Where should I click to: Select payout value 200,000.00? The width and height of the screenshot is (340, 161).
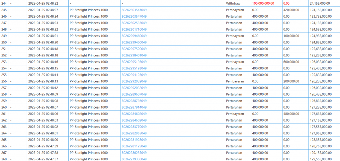291,81
